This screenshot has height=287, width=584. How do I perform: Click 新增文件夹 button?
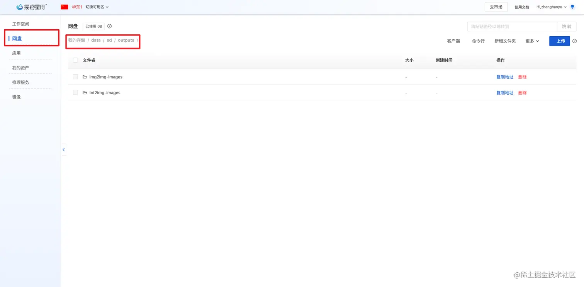(x=505, y=41)
